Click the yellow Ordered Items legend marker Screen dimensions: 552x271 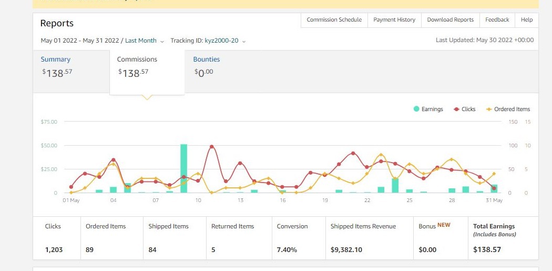tap(489, 109)
